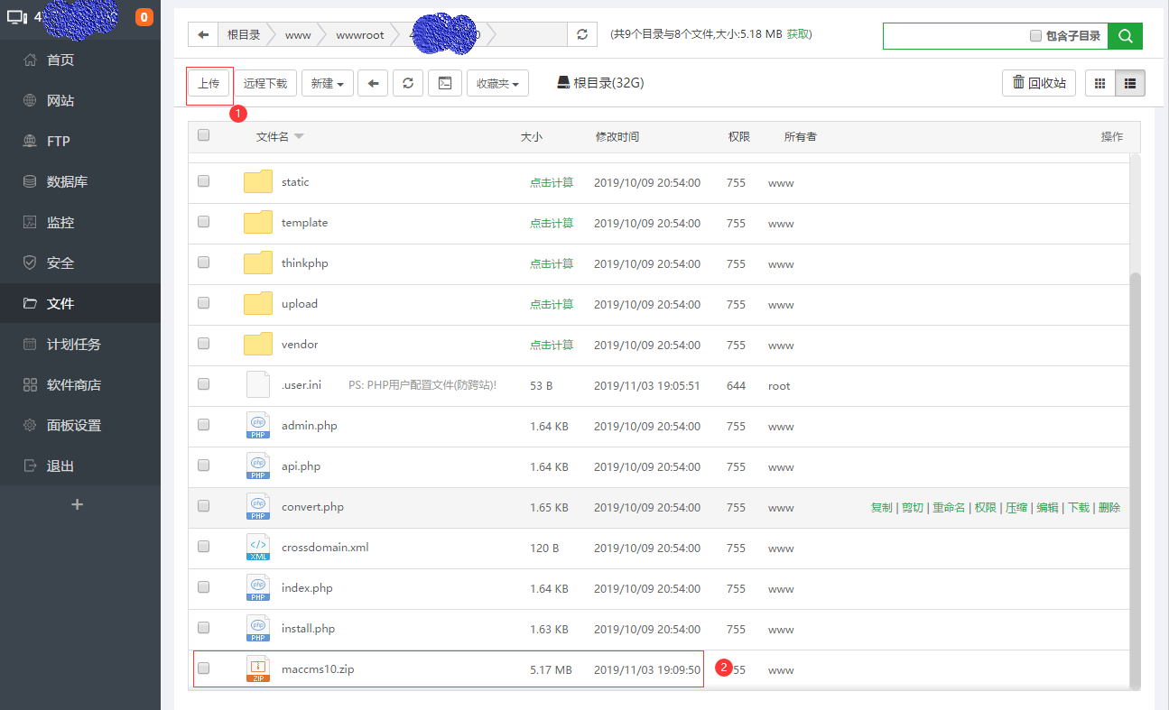The width and height of the screenshot is (1169, 710).
Task: Open the 回收站 recycle bin
Action: click(x=1039, y=83)
